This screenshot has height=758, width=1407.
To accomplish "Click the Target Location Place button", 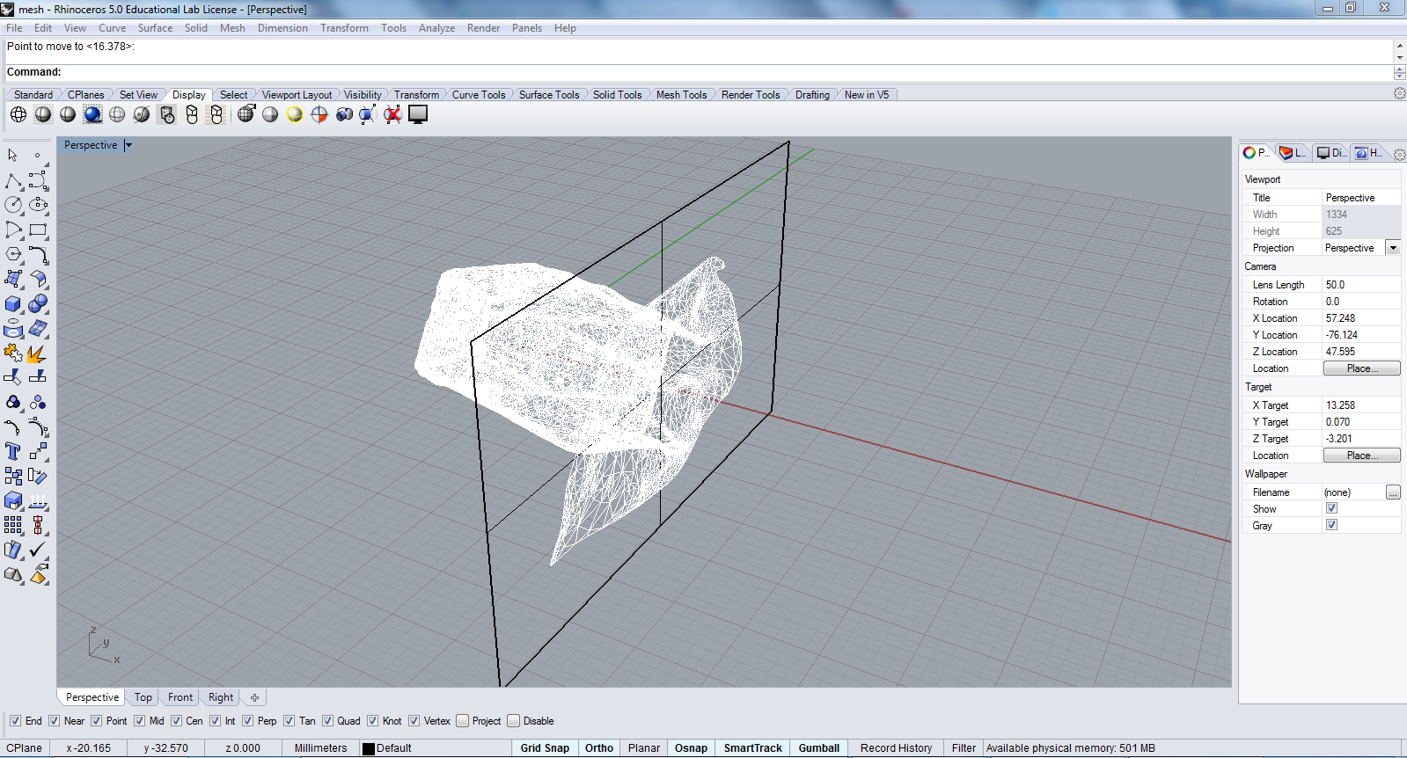I will point(1362,456).
